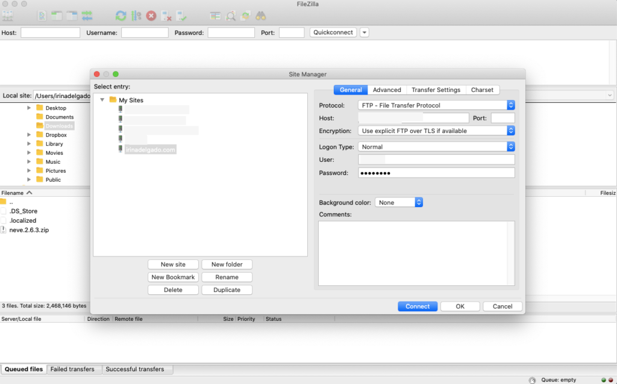Disconnect from the currently visible server
Screen dimensions: 617x384
tap(166, 16)
